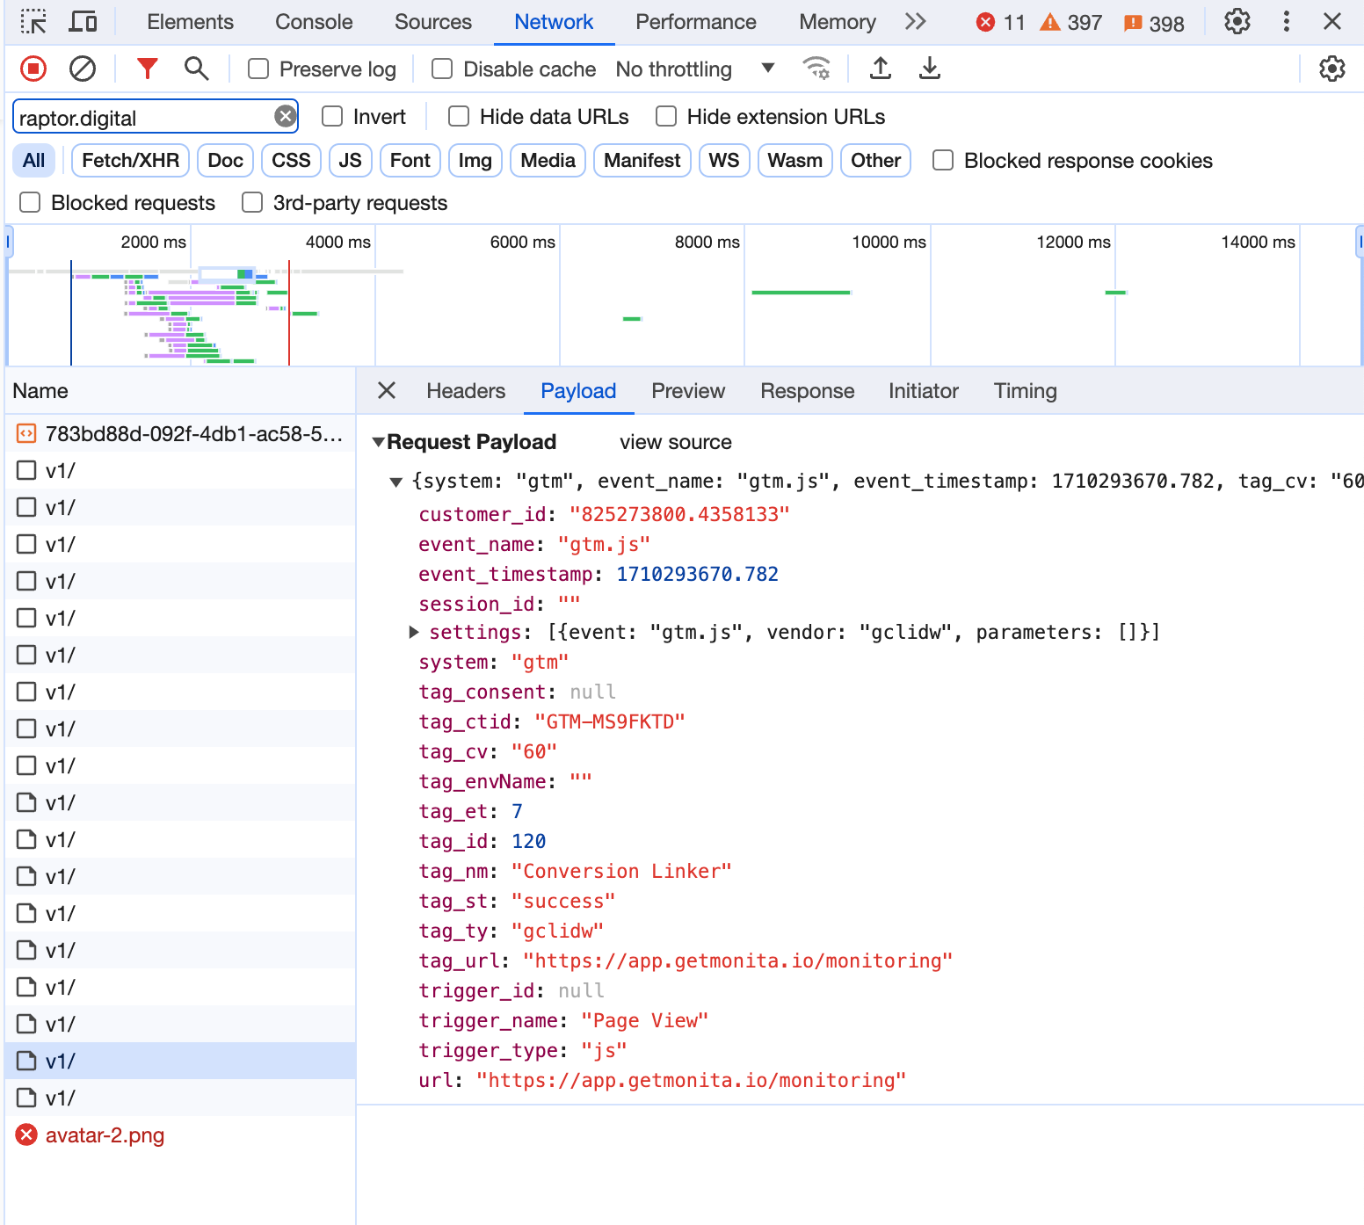Screen dimensions: 1364x1225
Task: Toggle device toolbar emulation icon
Action: [x=83, y=22]
